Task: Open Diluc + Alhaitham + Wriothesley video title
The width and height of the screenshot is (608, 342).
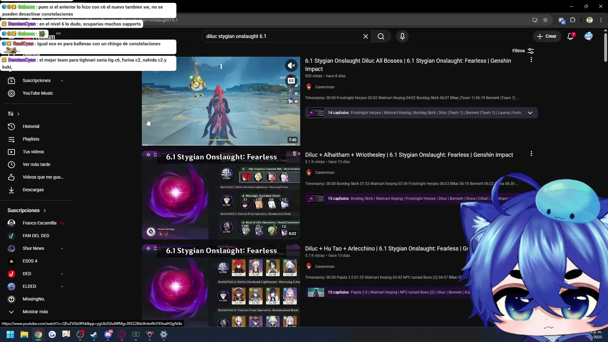Action: point(409,155)
